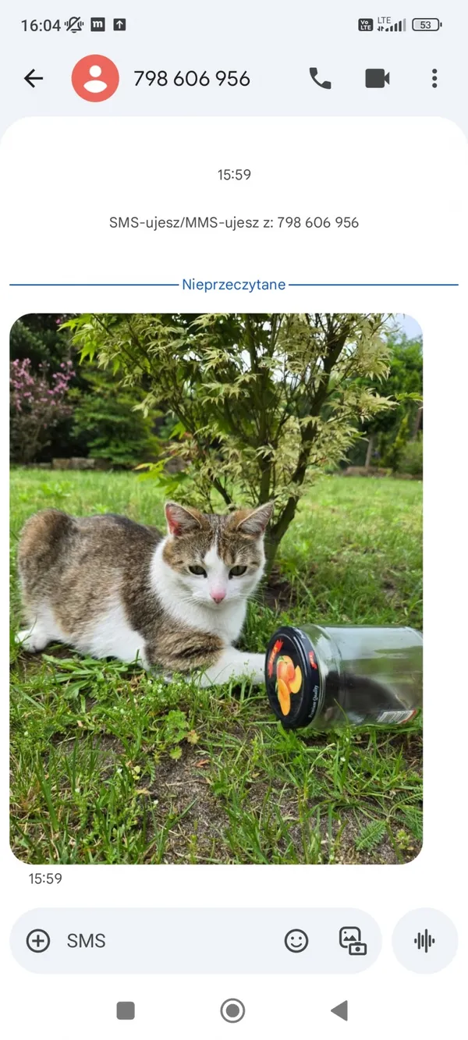Open the emoji picker smiley icon
The width and height of the screenshot is (468, 1040).
tap(296, 941)
